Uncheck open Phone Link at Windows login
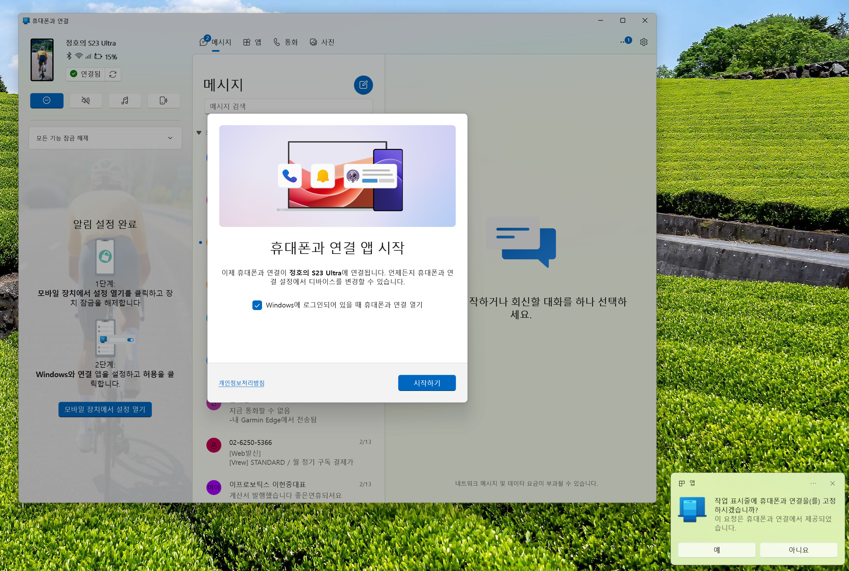 [257, 305]
